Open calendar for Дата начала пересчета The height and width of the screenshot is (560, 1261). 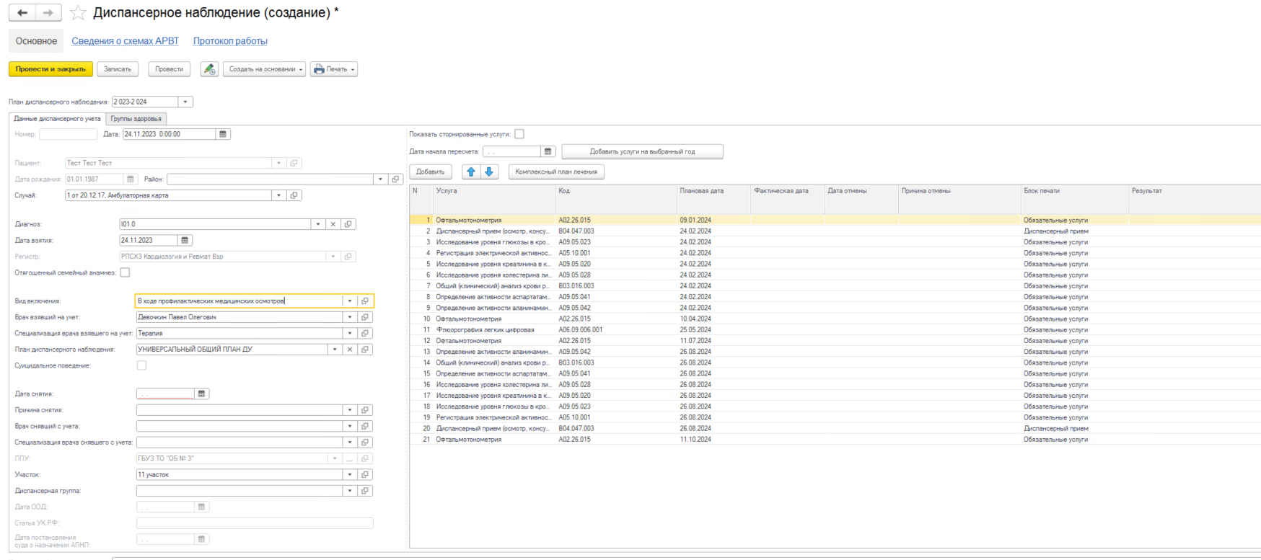548,151
